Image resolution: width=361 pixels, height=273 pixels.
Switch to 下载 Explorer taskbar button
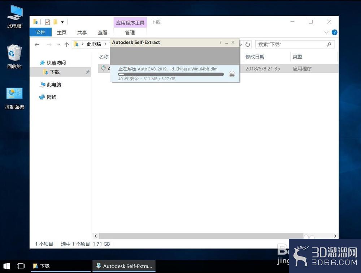coord(61,267)
